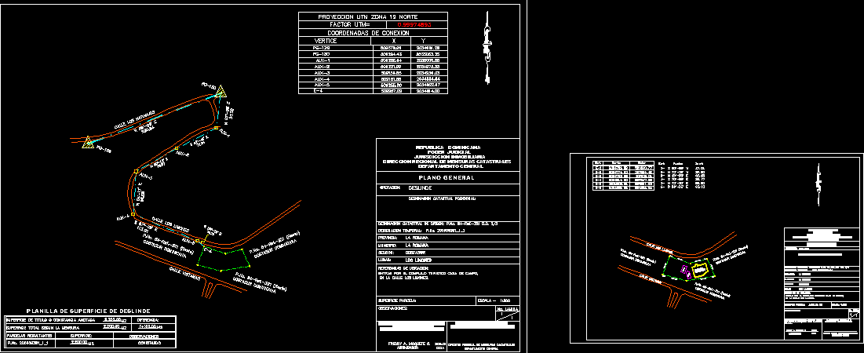Click the 'PLANO GENERAL' title text
This screenshot has width=864, height=353.
[447, 178]
